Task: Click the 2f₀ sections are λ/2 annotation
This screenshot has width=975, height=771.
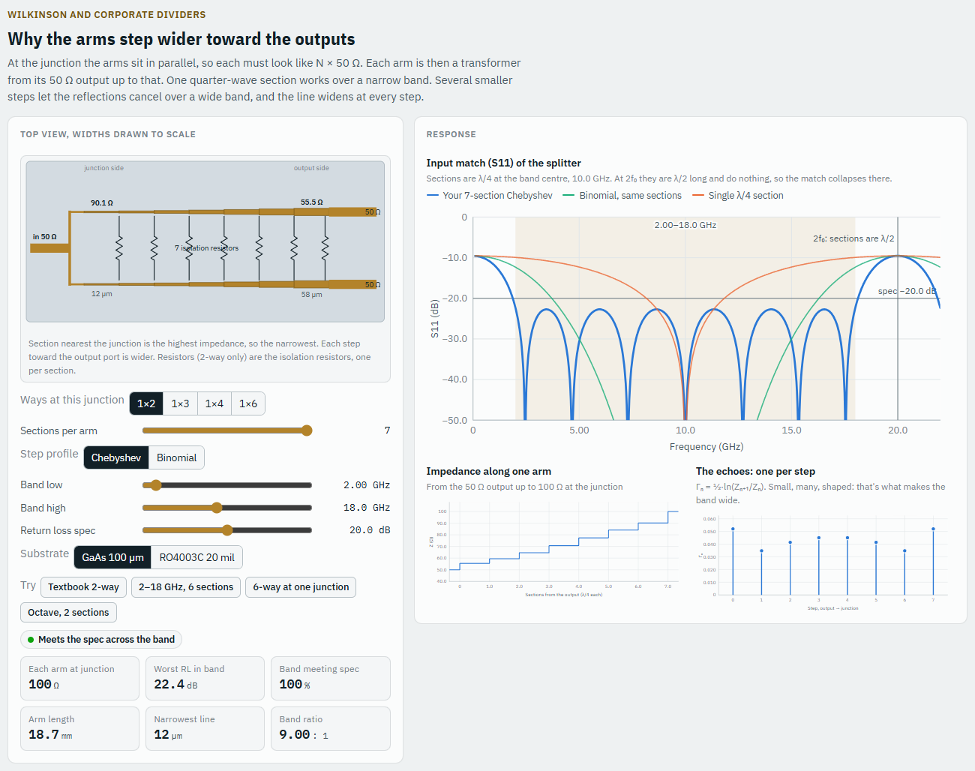Action: pos(853,238)
